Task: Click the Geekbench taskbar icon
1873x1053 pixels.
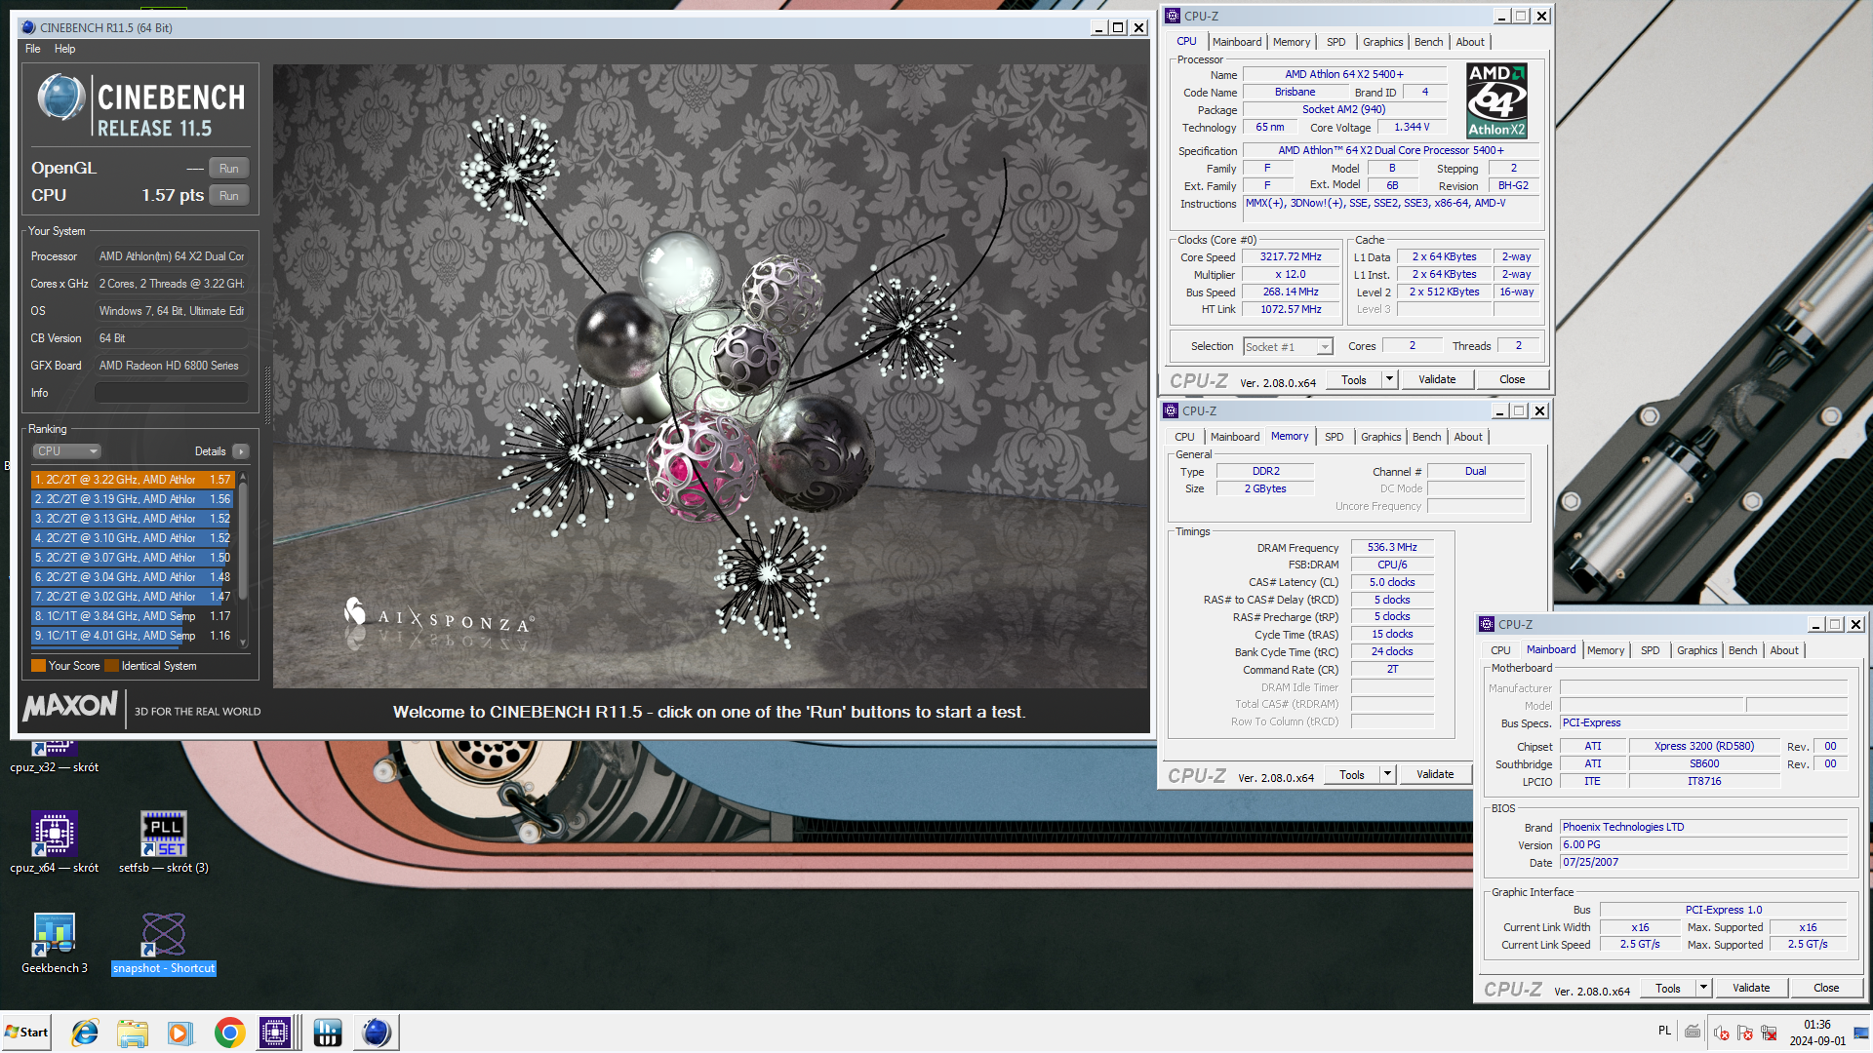Action: point(328,1033)
